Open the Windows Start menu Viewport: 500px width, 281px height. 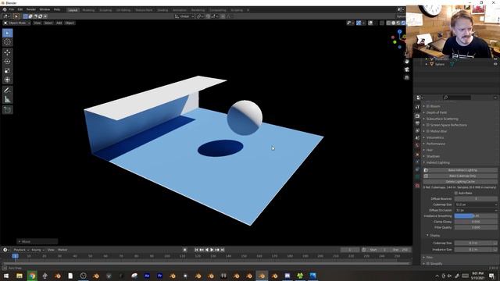pyautogui.click(x=6, y=276)
